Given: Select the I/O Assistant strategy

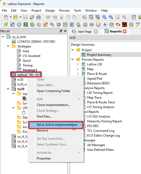Looking at the screenshot, I should (32, 56).
